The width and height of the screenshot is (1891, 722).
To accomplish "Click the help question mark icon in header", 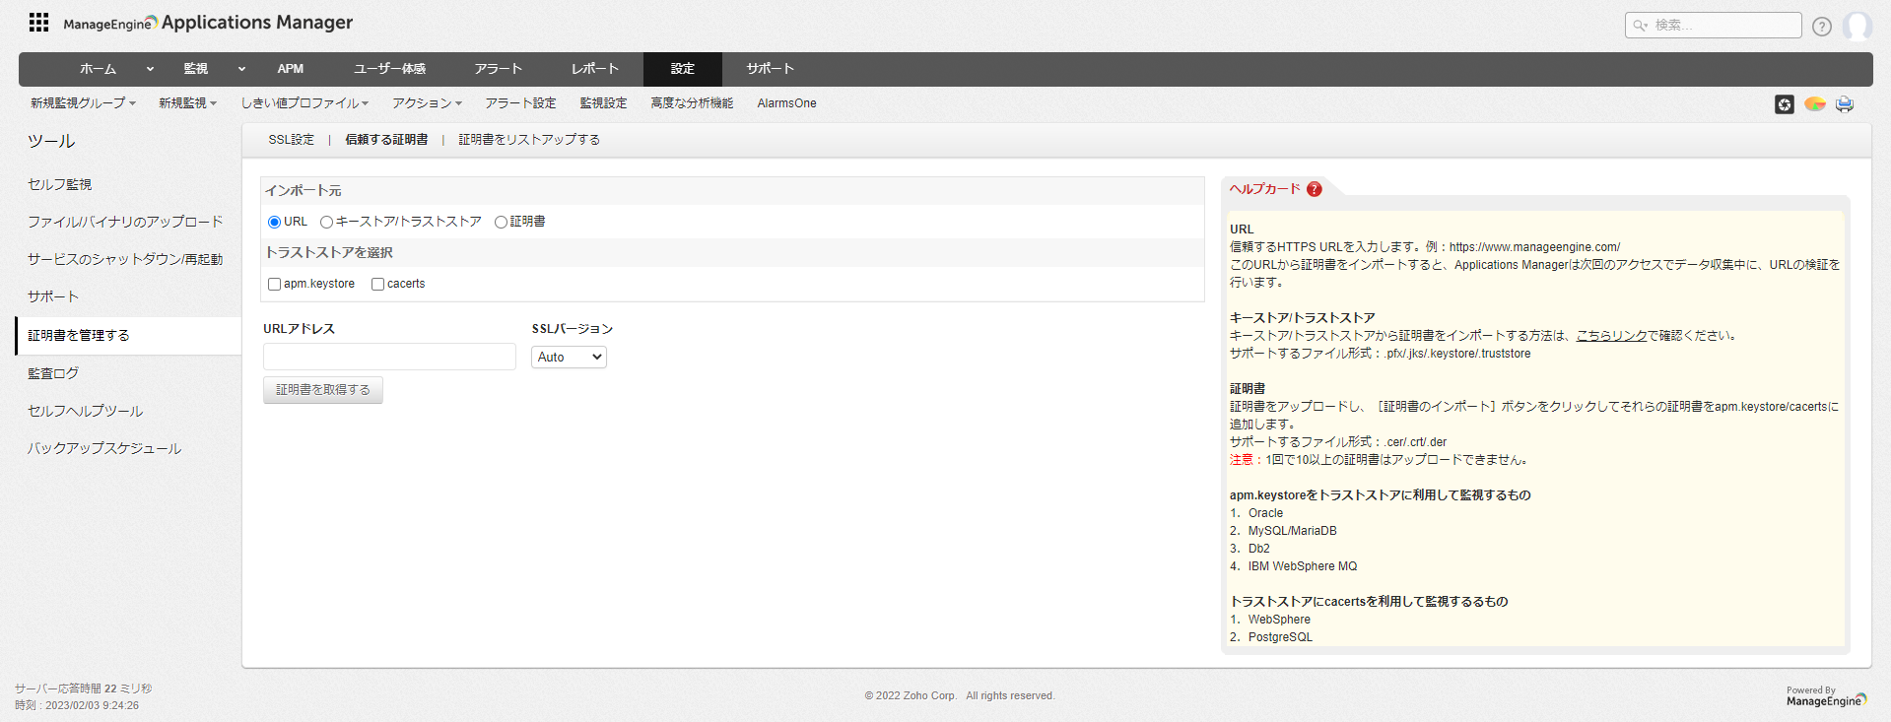I will pos(1821,27).
